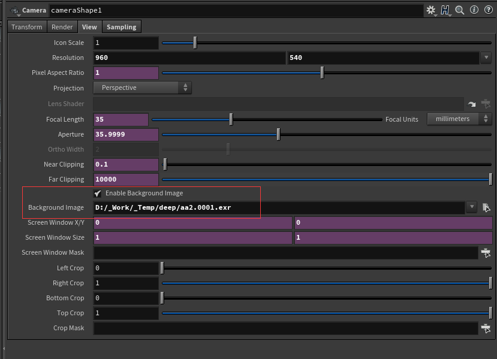Click the Crop Mask node chooser icon
This screenshot has width=497, height=359.
pyautogui.click(x=486, y=328)
